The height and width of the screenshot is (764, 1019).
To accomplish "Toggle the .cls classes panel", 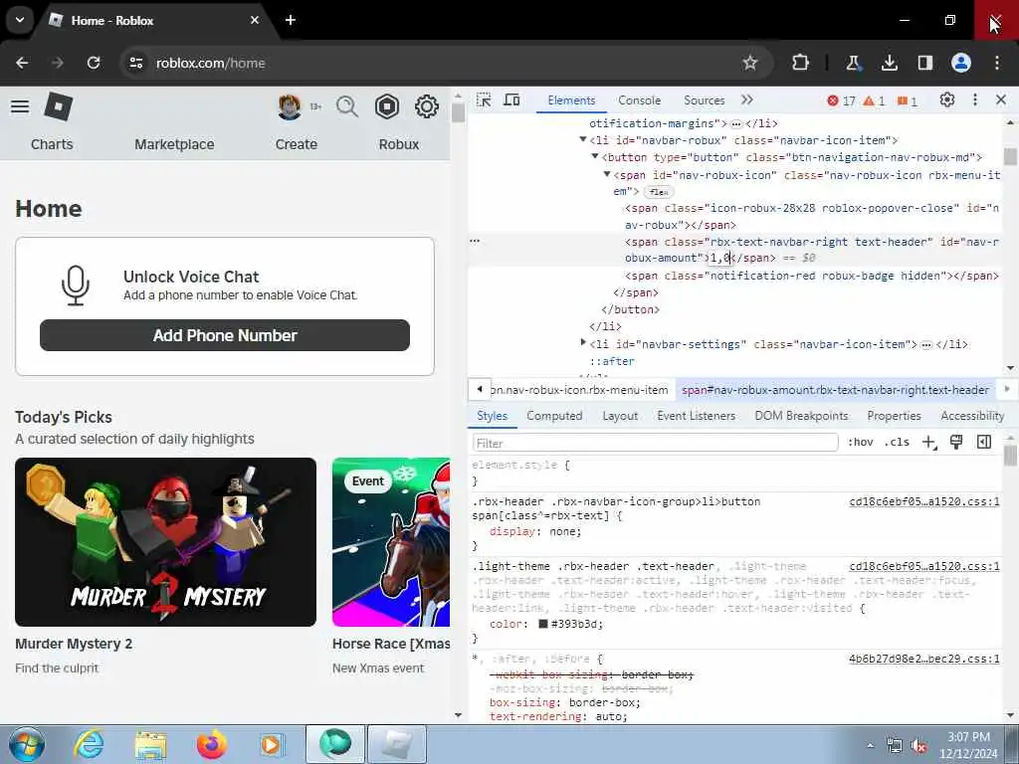I will point(897,442).
